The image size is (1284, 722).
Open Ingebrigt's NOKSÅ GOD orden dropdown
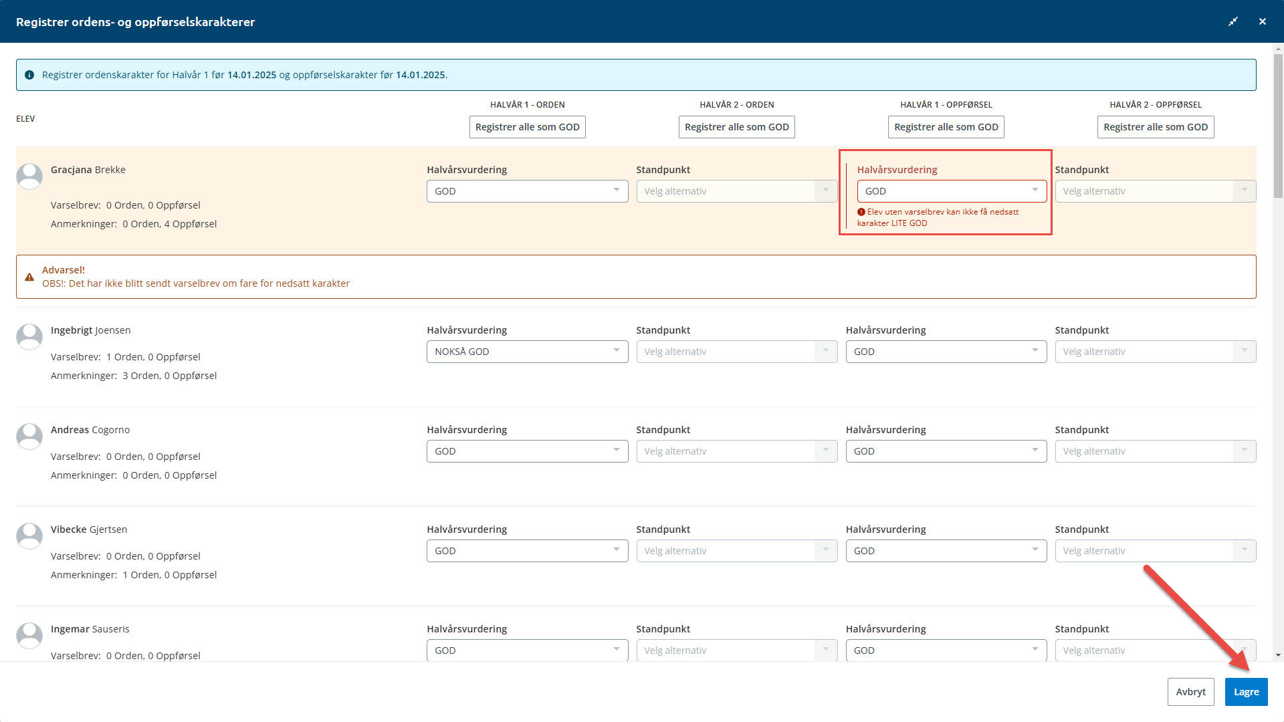527,352
